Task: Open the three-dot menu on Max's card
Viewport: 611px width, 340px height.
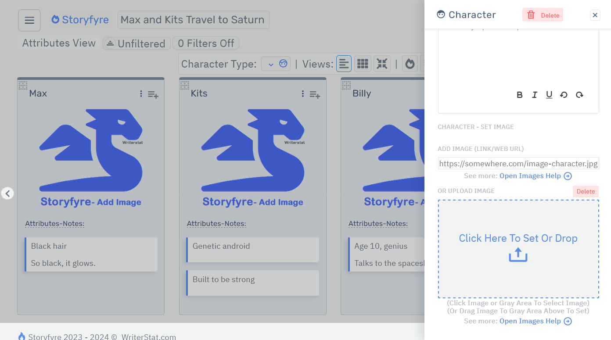Action: [140, 93]
